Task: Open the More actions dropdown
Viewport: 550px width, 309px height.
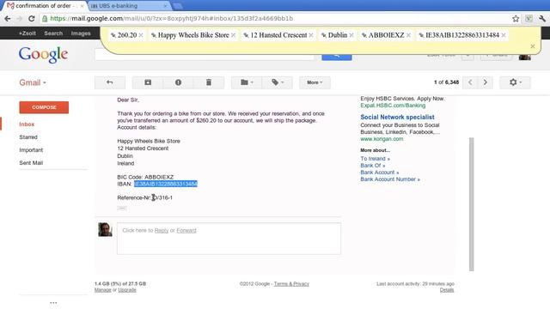Action: tap(315, 82)
